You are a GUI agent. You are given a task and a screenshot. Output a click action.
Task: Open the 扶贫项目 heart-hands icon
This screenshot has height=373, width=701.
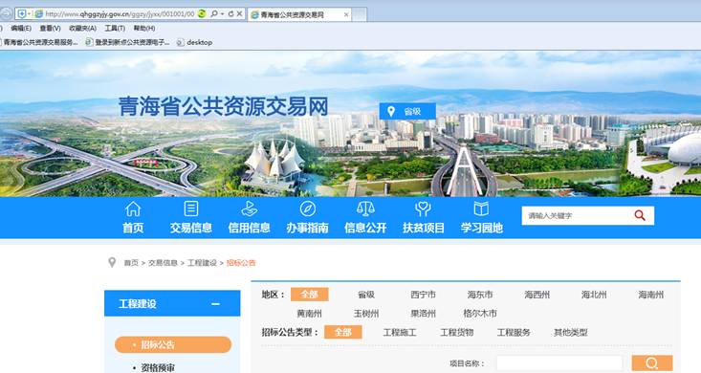423,208
